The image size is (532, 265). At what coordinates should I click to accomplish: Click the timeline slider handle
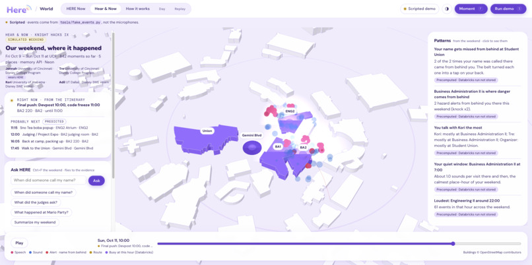point(453,243)
